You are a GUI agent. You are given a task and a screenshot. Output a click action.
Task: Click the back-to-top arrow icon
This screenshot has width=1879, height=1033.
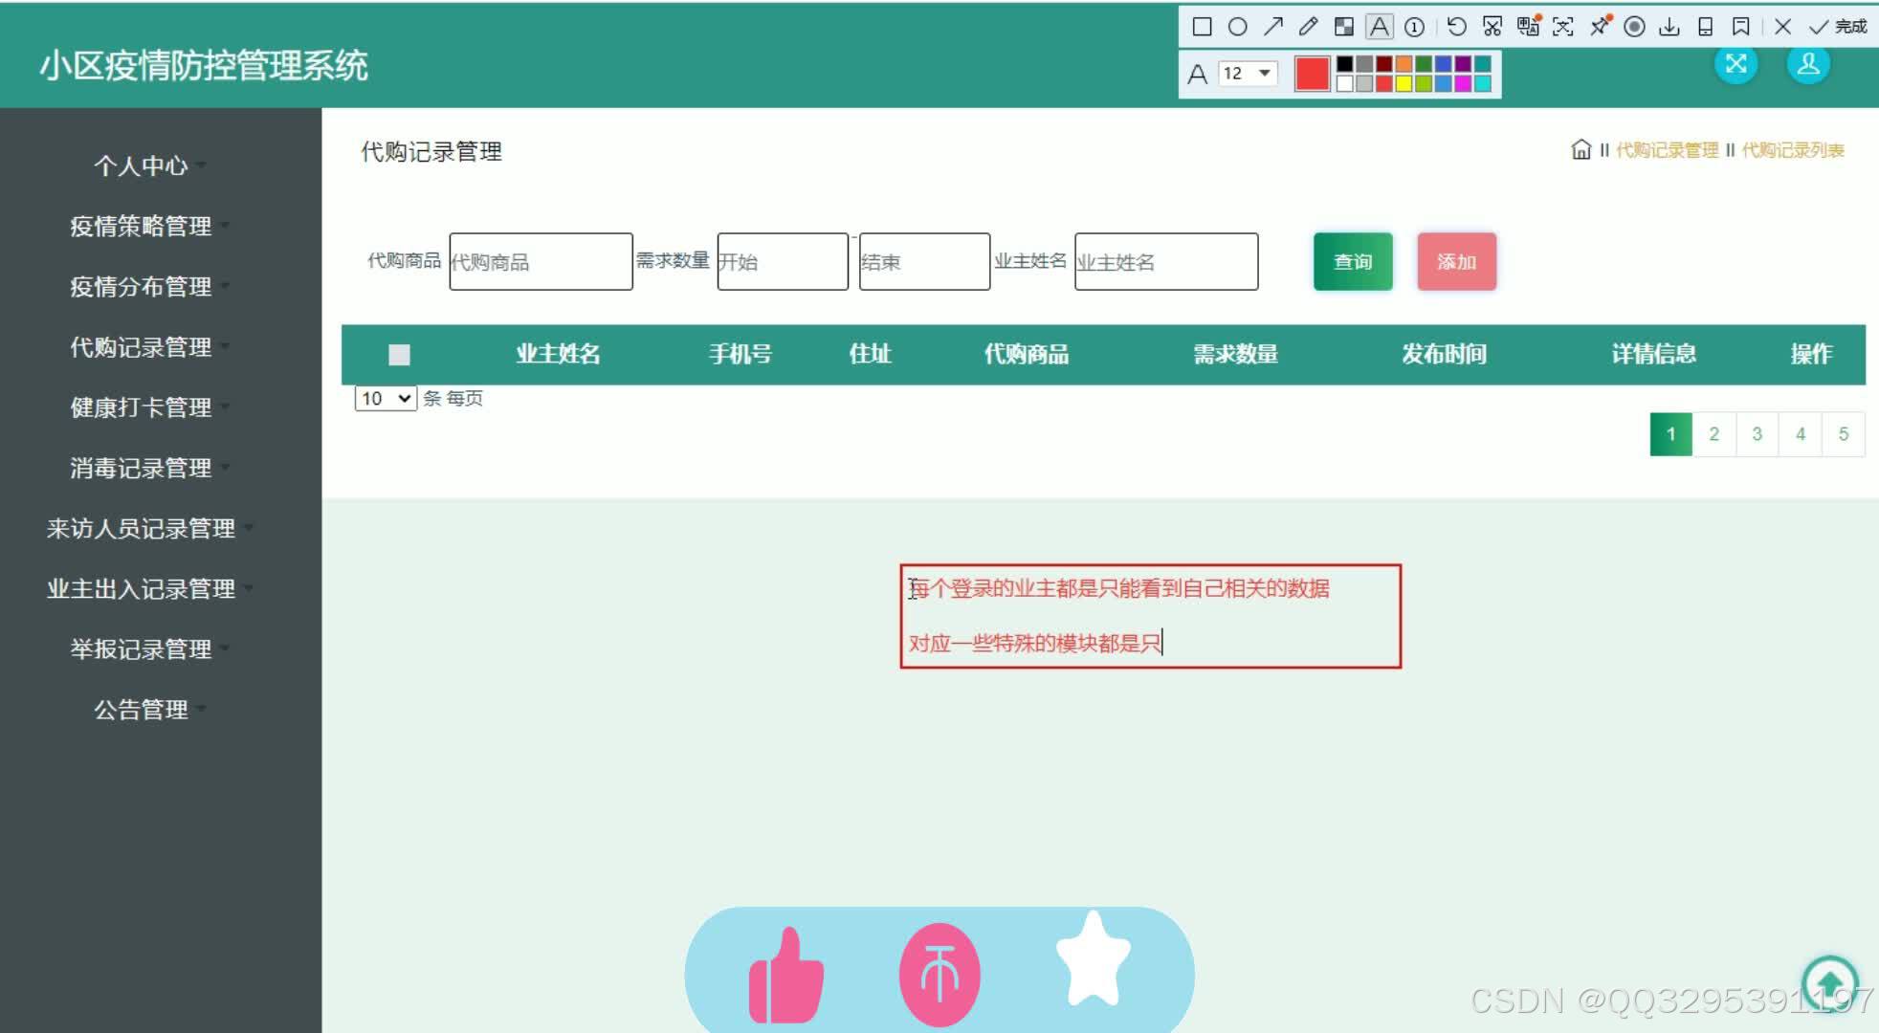pyautogui.click(x=1829, y=983)
